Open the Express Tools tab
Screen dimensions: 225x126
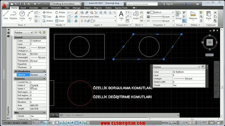tap(121, 8)
